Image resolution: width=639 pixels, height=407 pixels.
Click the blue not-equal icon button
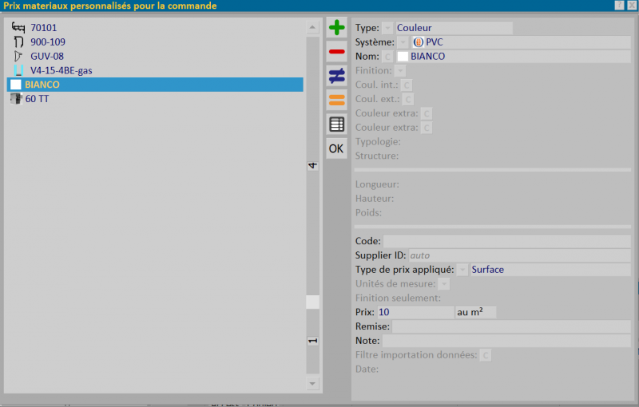tap(336, 76)
